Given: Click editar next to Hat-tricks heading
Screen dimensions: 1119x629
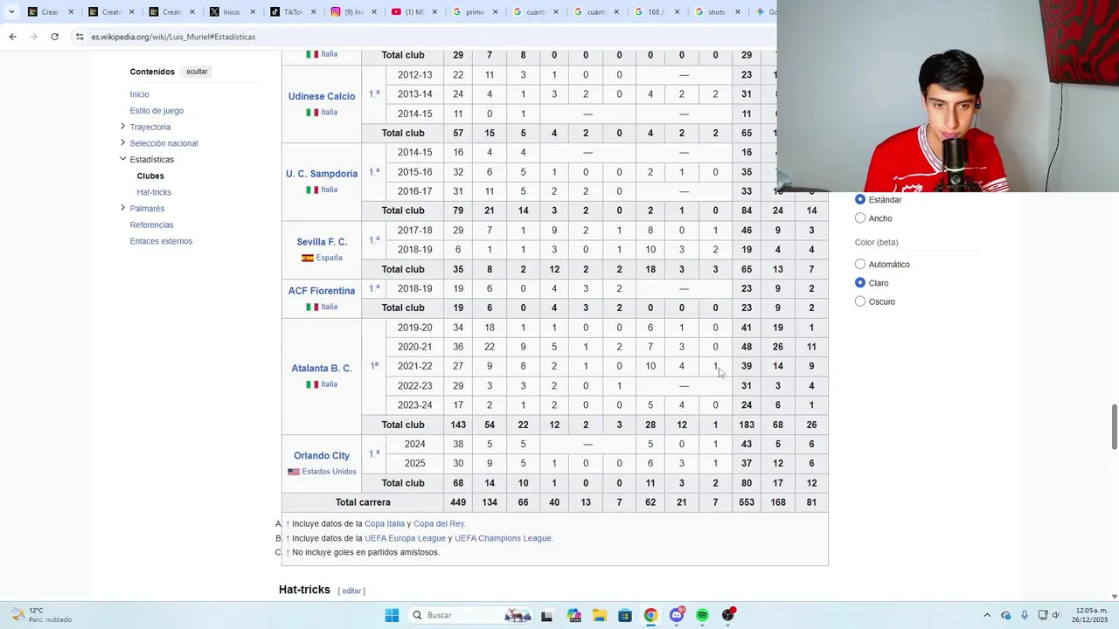Looking at the screenshot, I should [x=351, y=591].
